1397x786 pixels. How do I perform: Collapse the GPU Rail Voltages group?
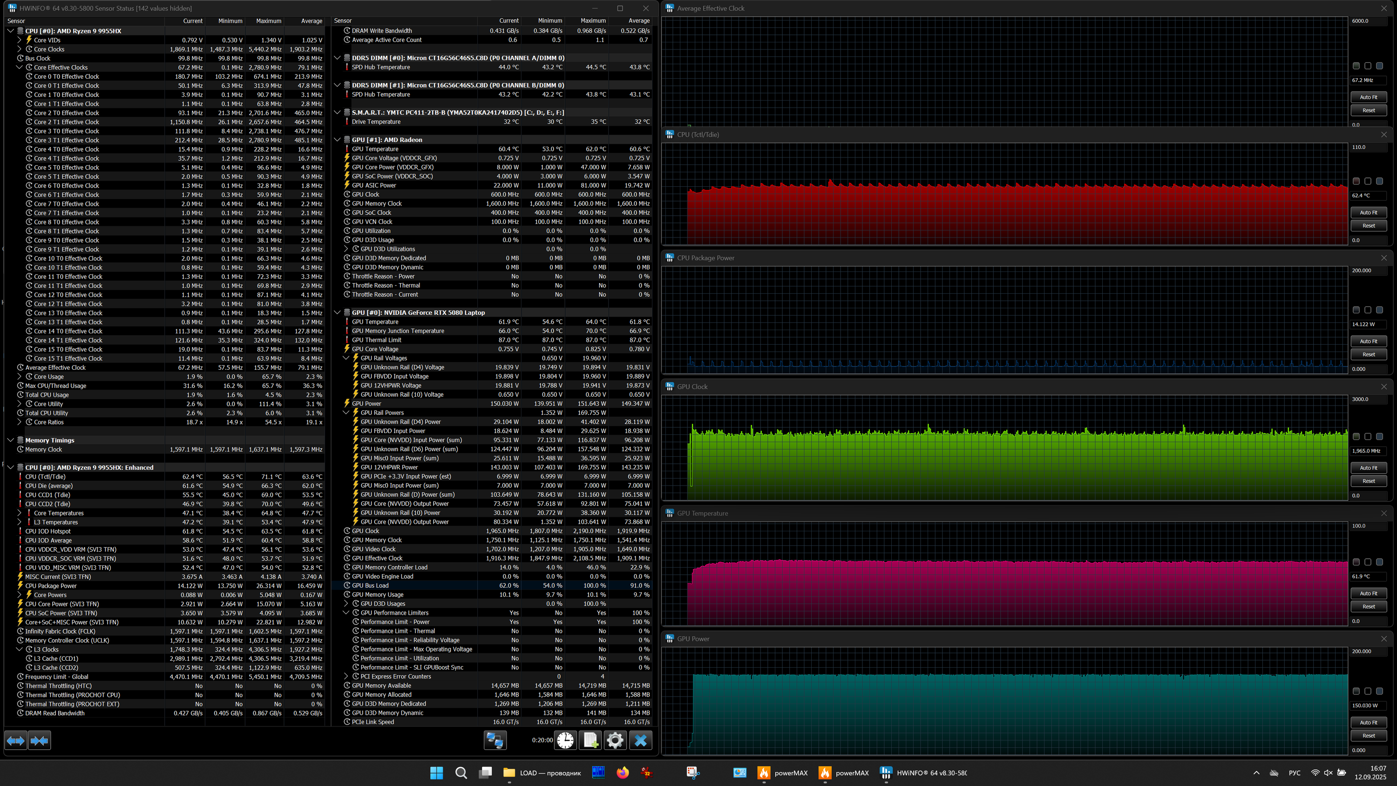click(x=346, y=358)
